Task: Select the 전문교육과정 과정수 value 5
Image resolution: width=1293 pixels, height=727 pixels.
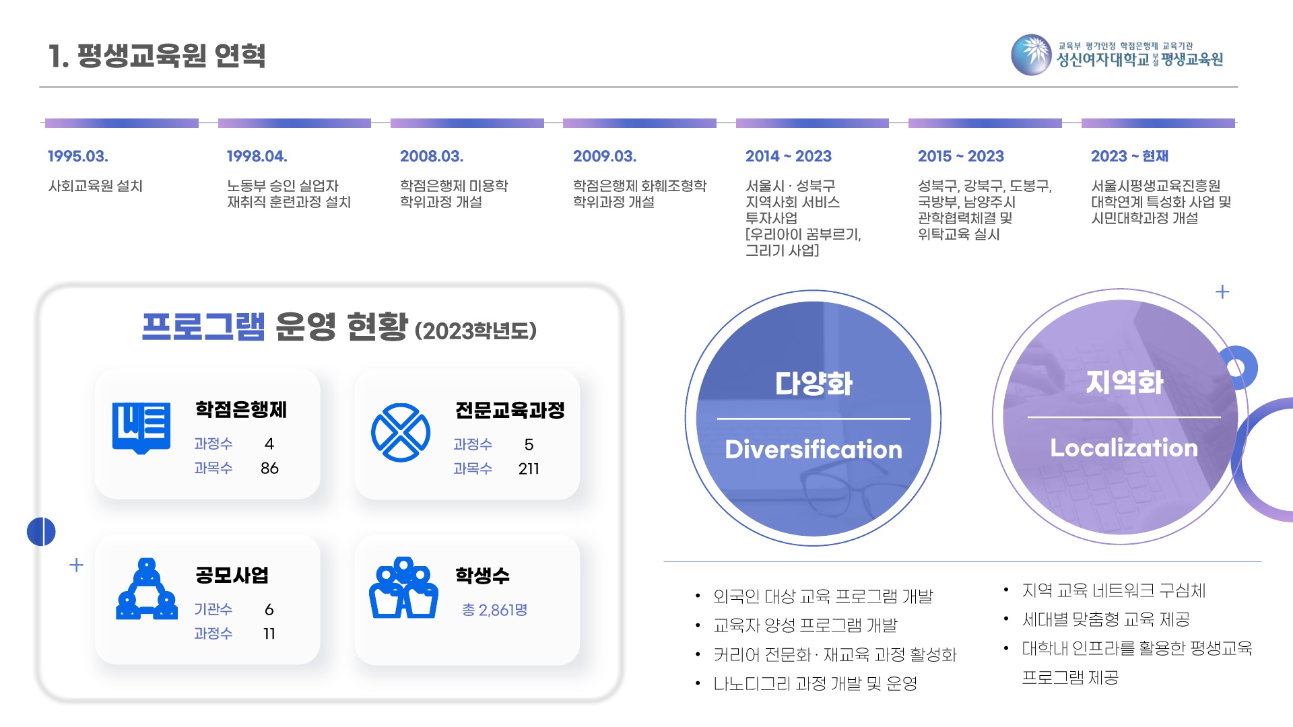Action: tap(529, 445)
